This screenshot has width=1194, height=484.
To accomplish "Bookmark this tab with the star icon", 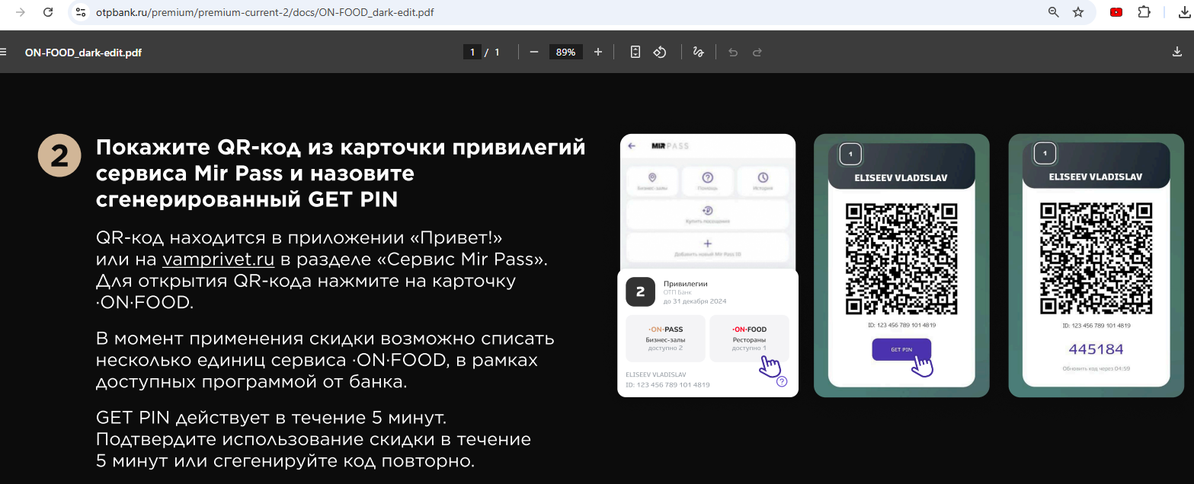I will (1078, 12).
